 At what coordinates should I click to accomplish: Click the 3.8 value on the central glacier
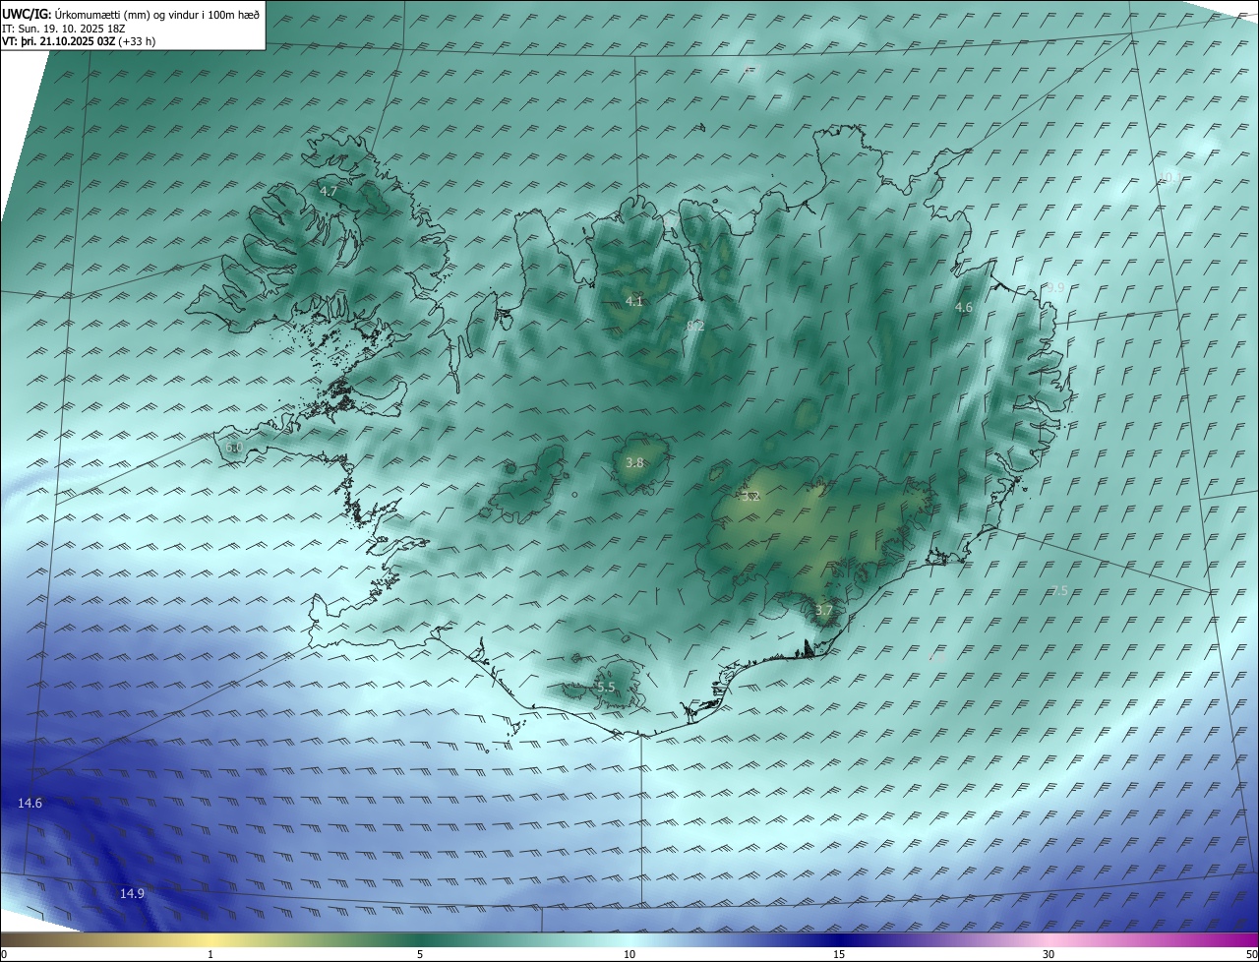634,462
